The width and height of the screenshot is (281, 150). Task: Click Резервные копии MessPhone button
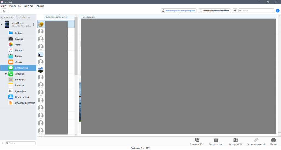click(214, 11)
